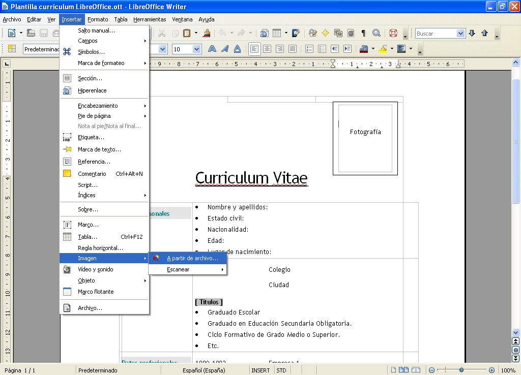
Task: Select Tabla... in the Insertar menu
Action: pos(104,237)
